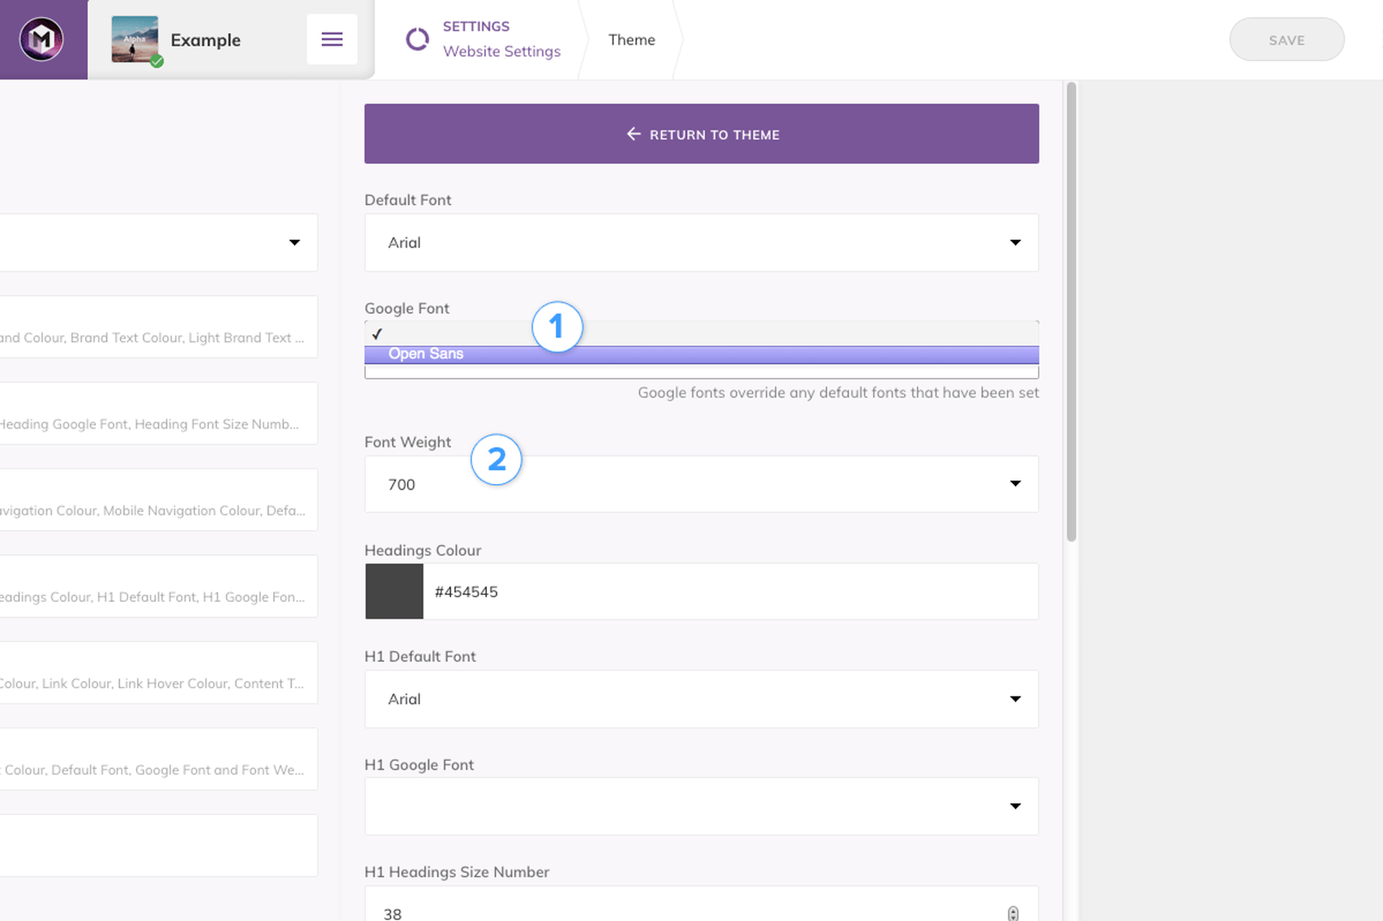
Task: Click the #454545 colour hex field
Action: (x=729, y=592)
